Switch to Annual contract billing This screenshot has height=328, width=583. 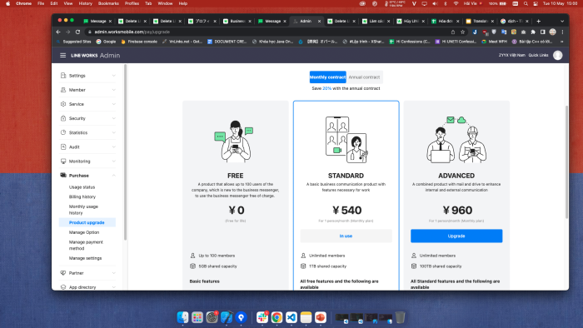click(x=365, y=77)
